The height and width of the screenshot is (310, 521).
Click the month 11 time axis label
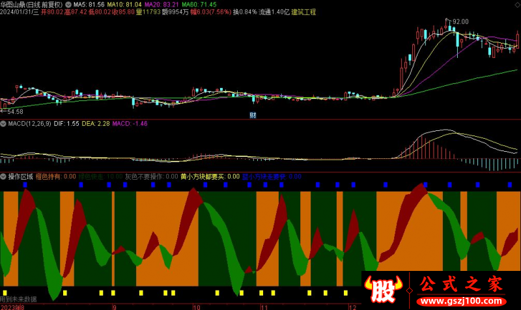point(264,307)
